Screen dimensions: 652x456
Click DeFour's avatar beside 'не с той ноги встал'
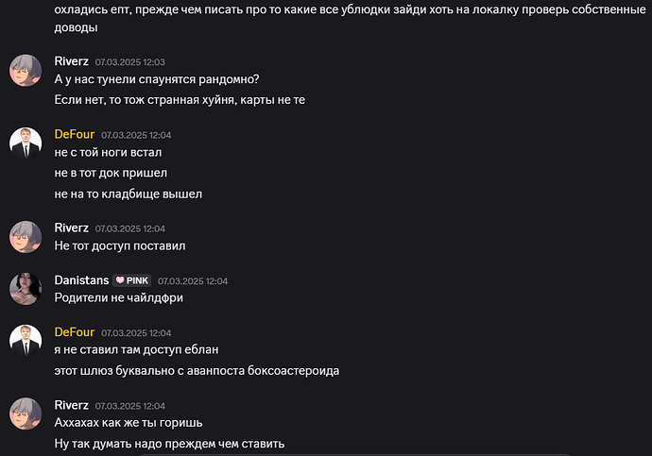(26, 144)
